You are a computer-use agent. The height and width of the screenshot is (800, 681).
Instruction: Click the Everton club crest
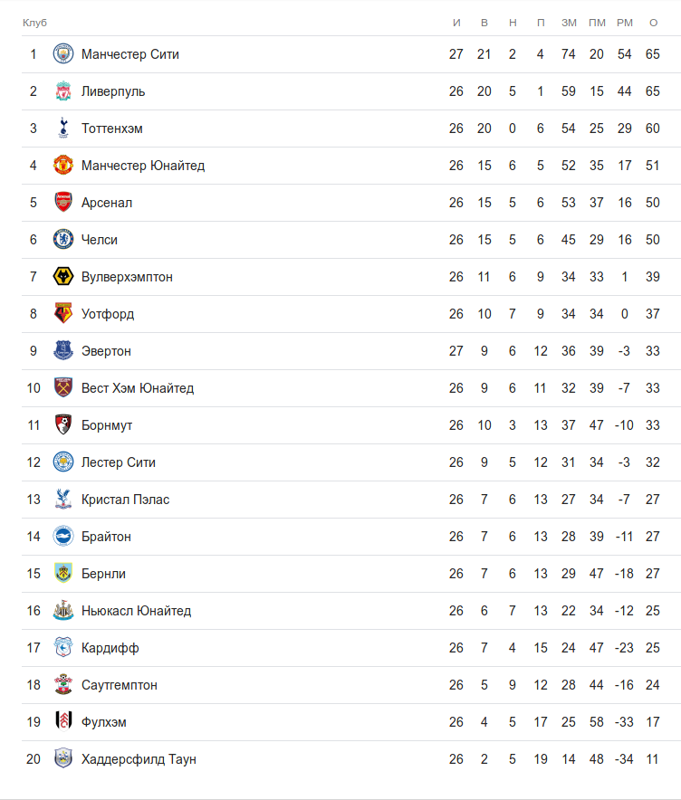pyautogui.click(x=62, y=351)
